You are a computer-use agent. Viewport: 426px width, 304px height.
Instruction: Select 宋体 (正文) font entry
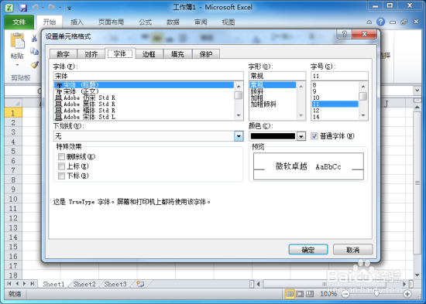click(144, 91)
